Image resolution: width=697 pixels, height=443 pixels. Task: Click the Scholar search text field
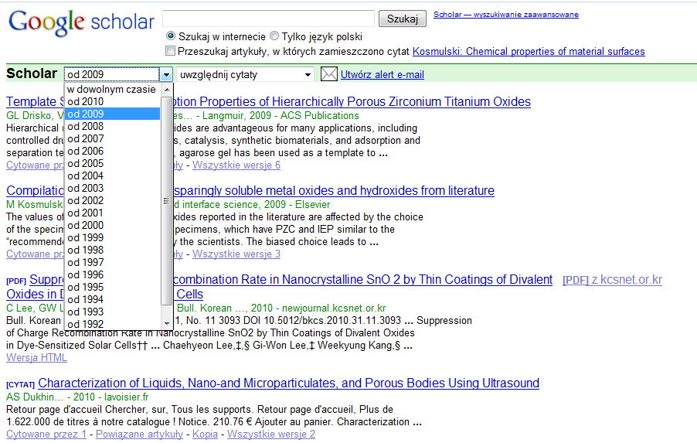tap(268, 19)
